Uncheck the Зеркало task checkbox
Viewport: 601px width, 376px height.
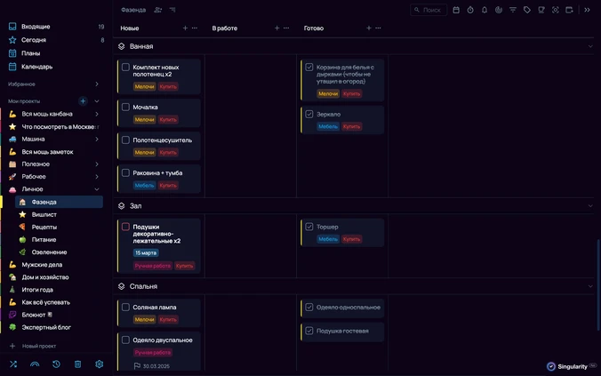(309, 114)
